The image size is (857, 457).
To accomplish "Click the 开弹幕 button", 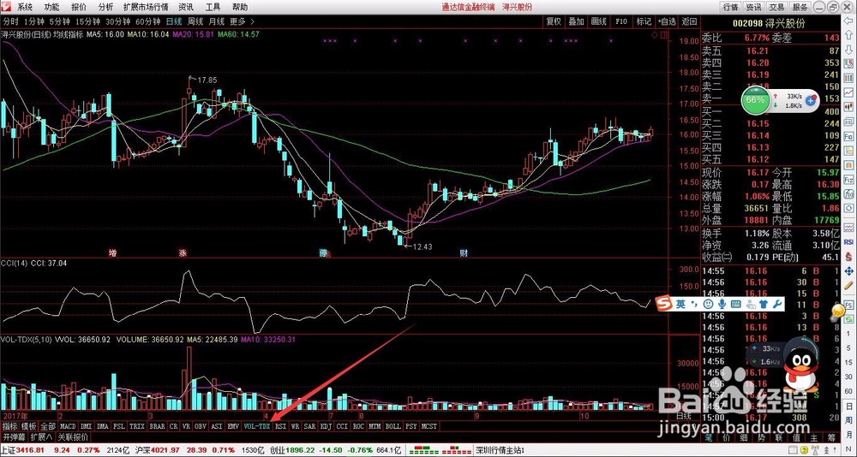I will 14,437.
